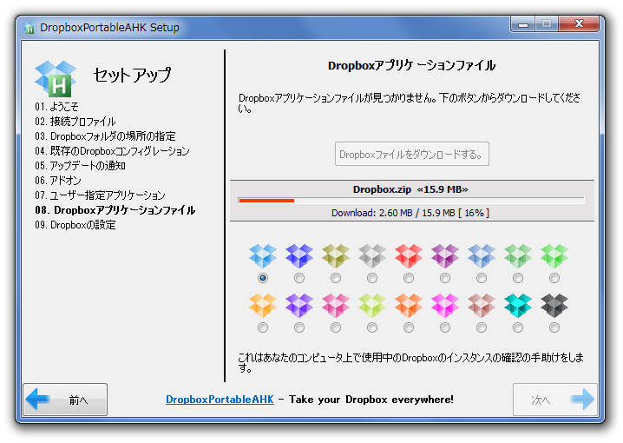Click the title bar app icon

point(29,28)
